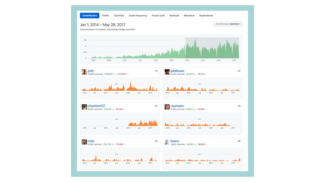This screenshot has height=182, width=325.
Task: Open the Contributions: Commits dropdown
Action: click(x=228, y=24)
